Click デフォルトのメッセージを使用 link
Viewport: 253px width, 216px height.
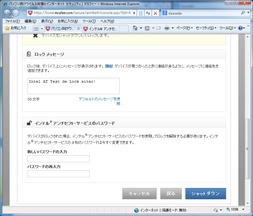click(x=100, y=101)
